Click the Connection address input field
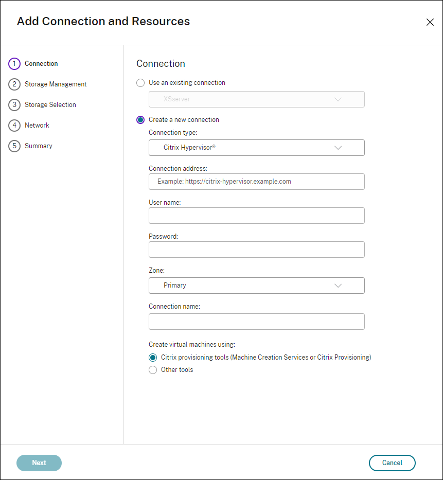Image resolution: width=443 pixels, height=480 pixels. 256,182
